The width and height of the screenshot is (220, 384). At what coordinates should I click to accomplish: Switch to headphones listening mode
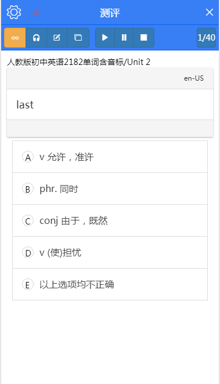click(x=36, y=38)
